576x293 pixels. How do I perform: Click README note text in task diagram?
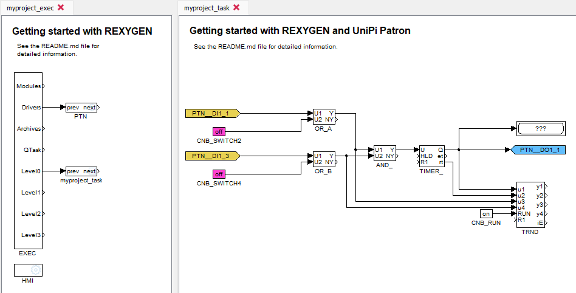click(x=266, y=47)
